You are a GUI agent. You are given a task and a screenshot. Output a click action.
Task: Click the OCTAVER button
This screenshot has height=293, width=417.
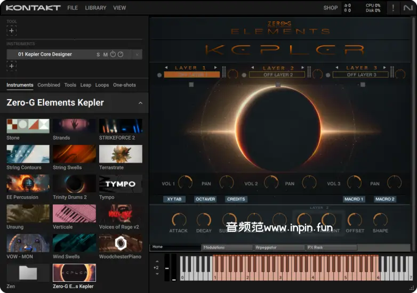click(205, 199)
